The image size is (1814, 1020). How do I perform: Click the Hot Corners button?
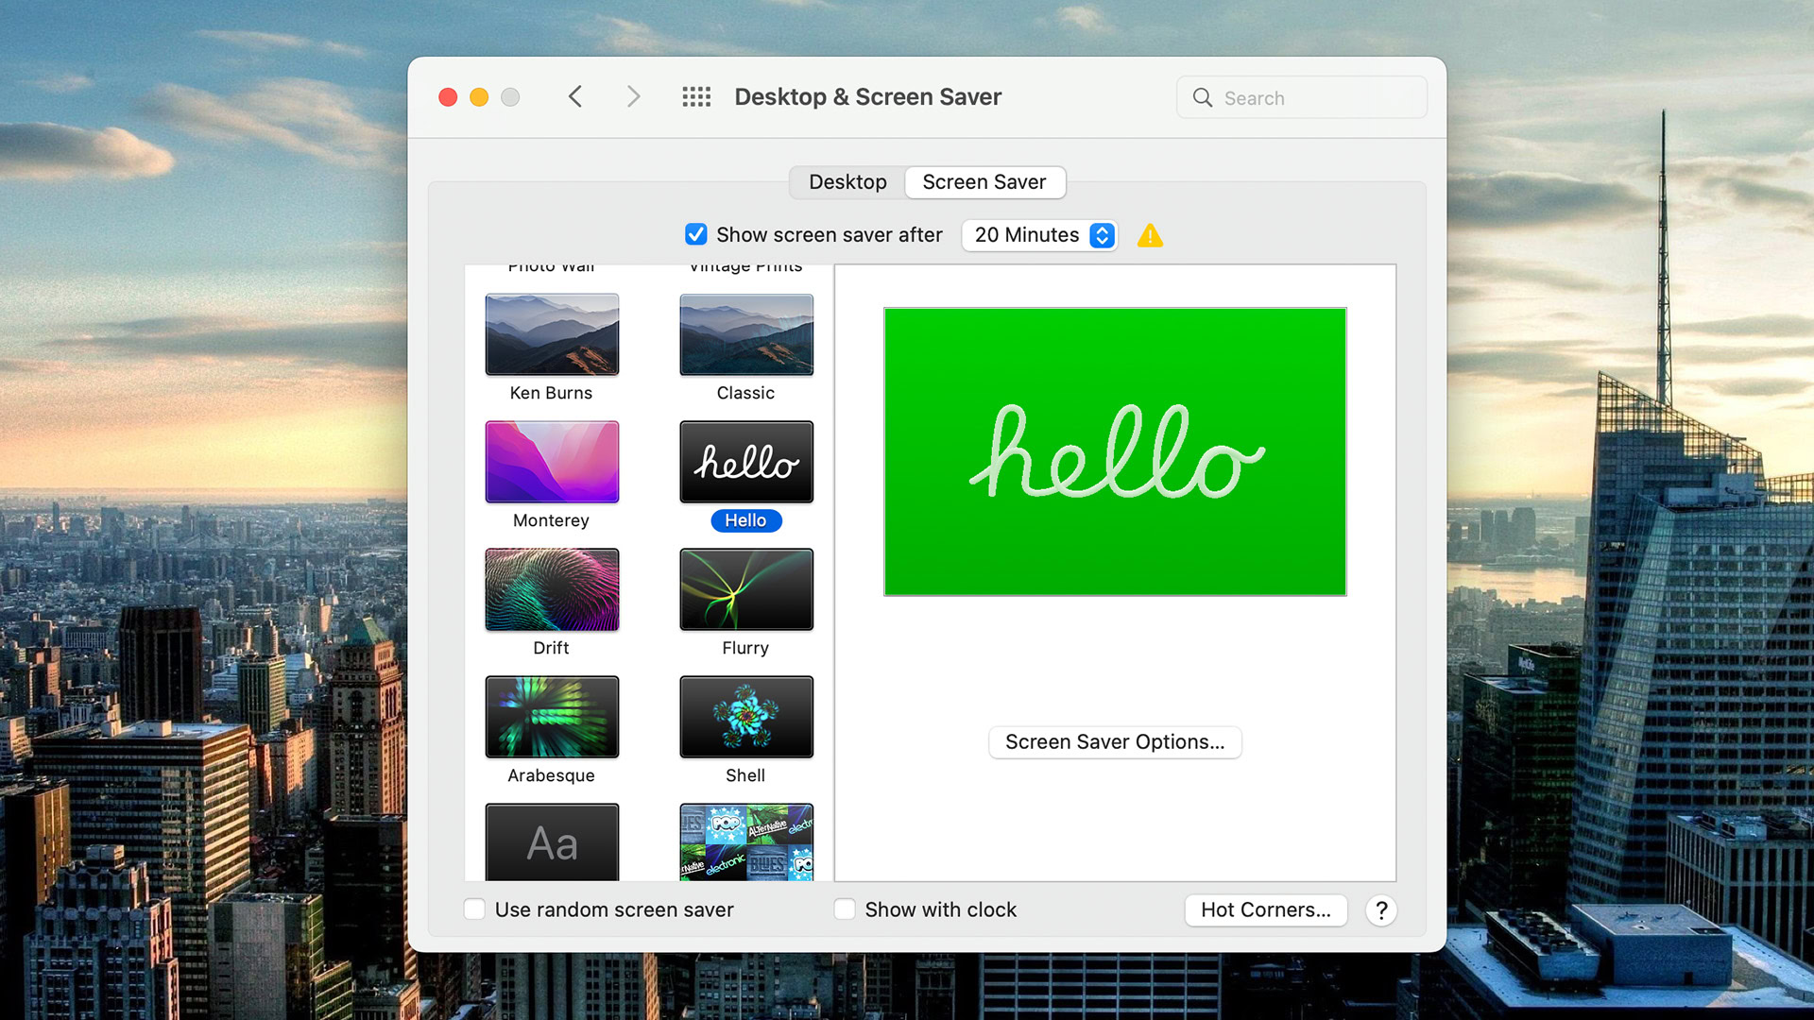pos(1265,910)
